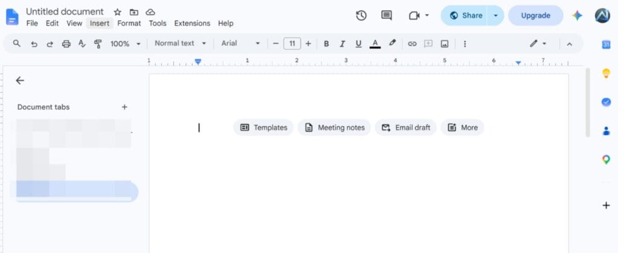618x253 pixels.
Task: Open the Arial font dropdown
Action: [240, 43]
